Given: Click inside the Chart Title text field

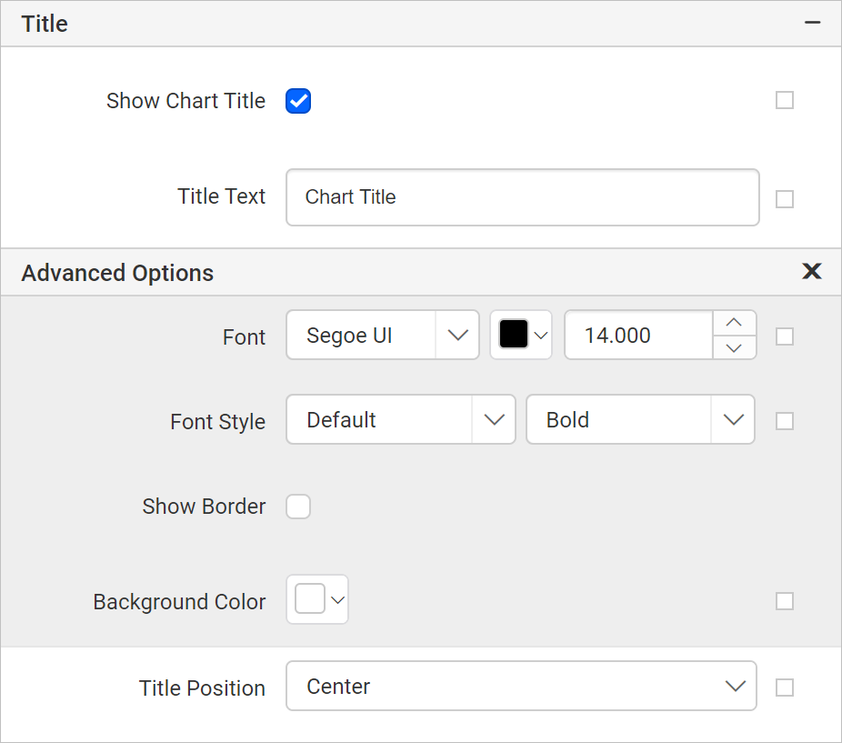Looking at the screenshot, I should click(522, 197).
